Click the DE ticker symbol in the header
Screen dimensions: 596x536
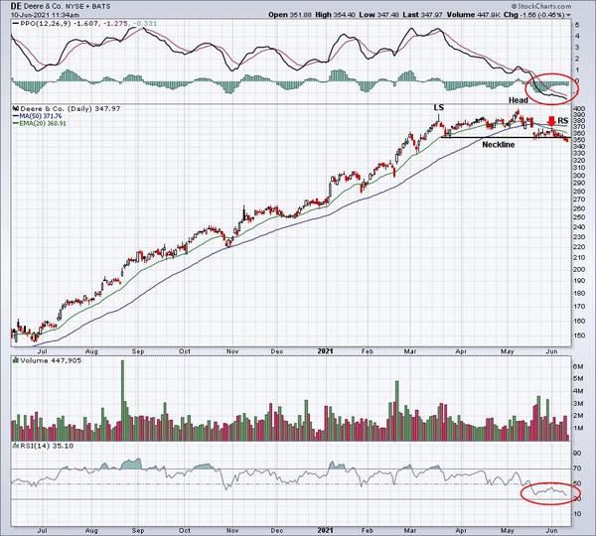17,5
